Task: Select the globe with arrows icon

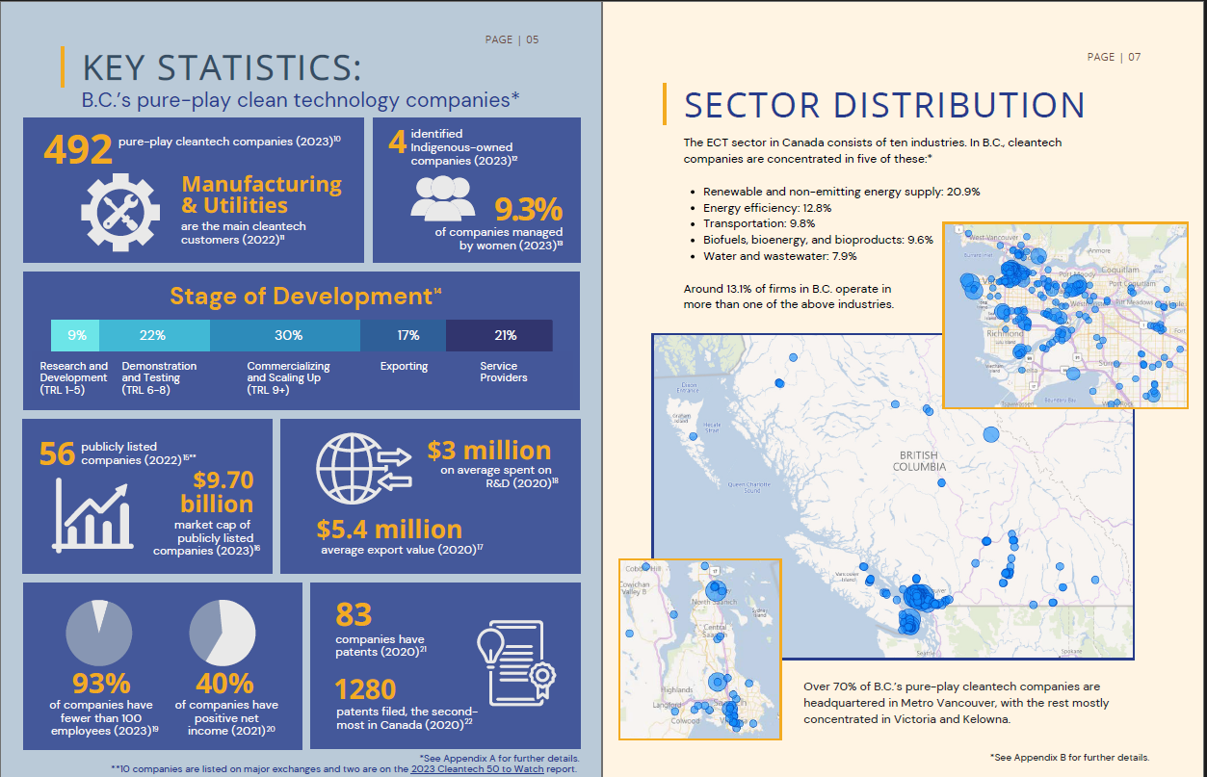Action: click(363, 468)
